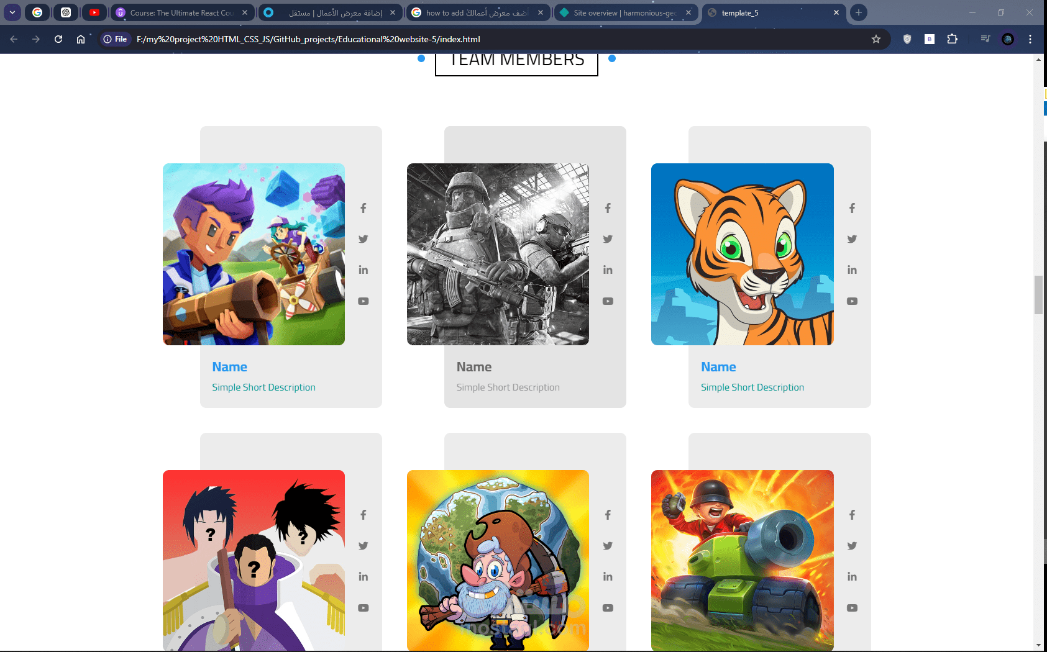This screenshot has width=1047, height=652.
Task: Click Simple Short Description under purple-haired character
Action: pos(263,387)
